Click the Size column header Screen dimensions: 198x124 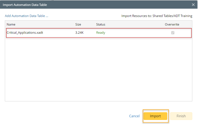tap(78, 24)
